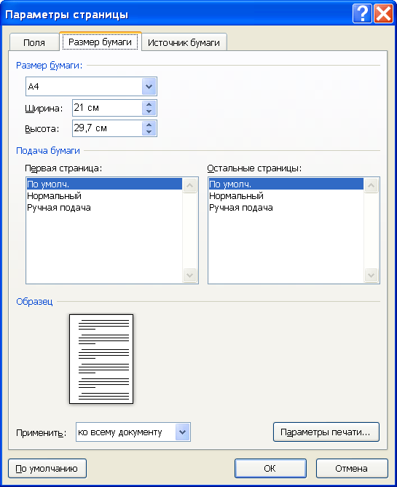Select Ручная подача in Первая страница list

(104, 208)
